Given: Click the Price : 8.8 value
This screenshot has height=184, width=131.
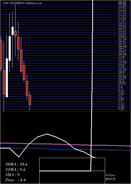Looking at the screenshot, I should click(15, 180).
